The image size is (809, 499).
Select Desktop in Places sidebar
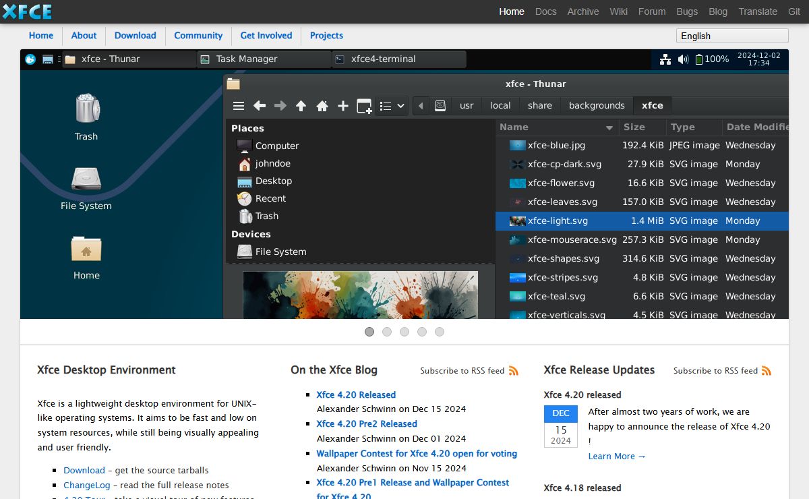[264, 181]
